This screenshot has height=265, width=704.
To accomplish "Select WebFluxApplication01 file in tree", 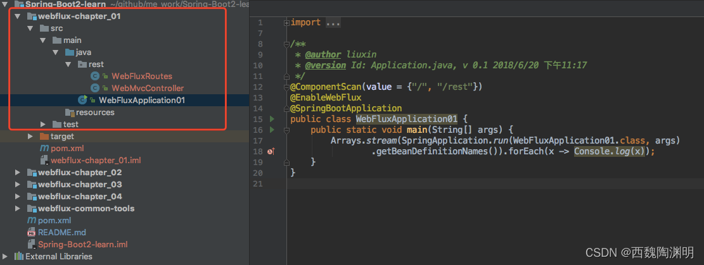I will [x=142, y=101].
